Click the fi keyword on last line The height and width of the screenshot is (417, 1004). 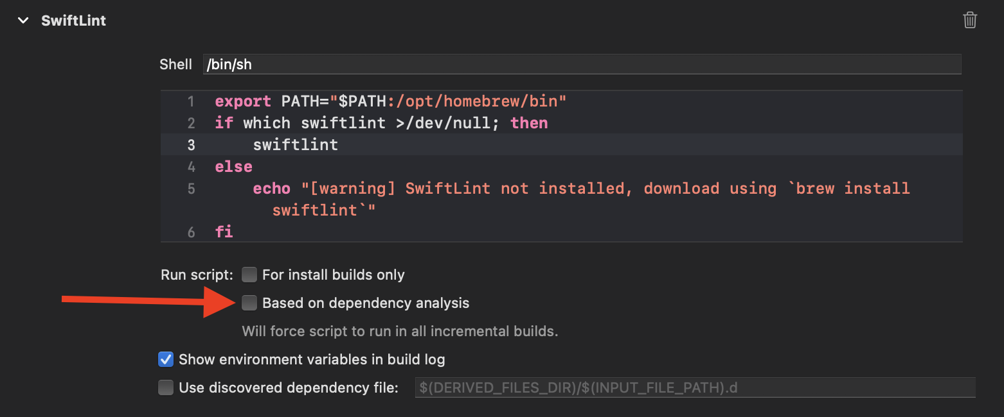[224, 232]
